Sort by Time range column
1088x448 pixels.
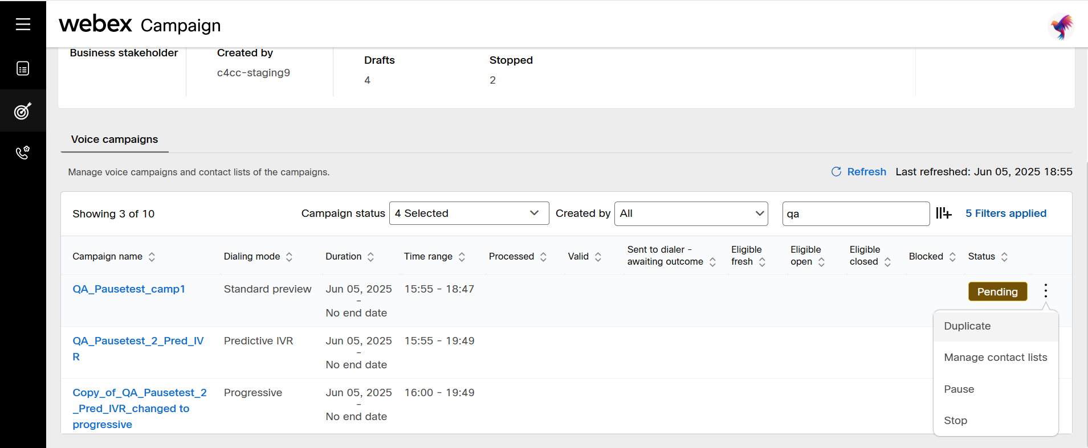coord(462,257)
